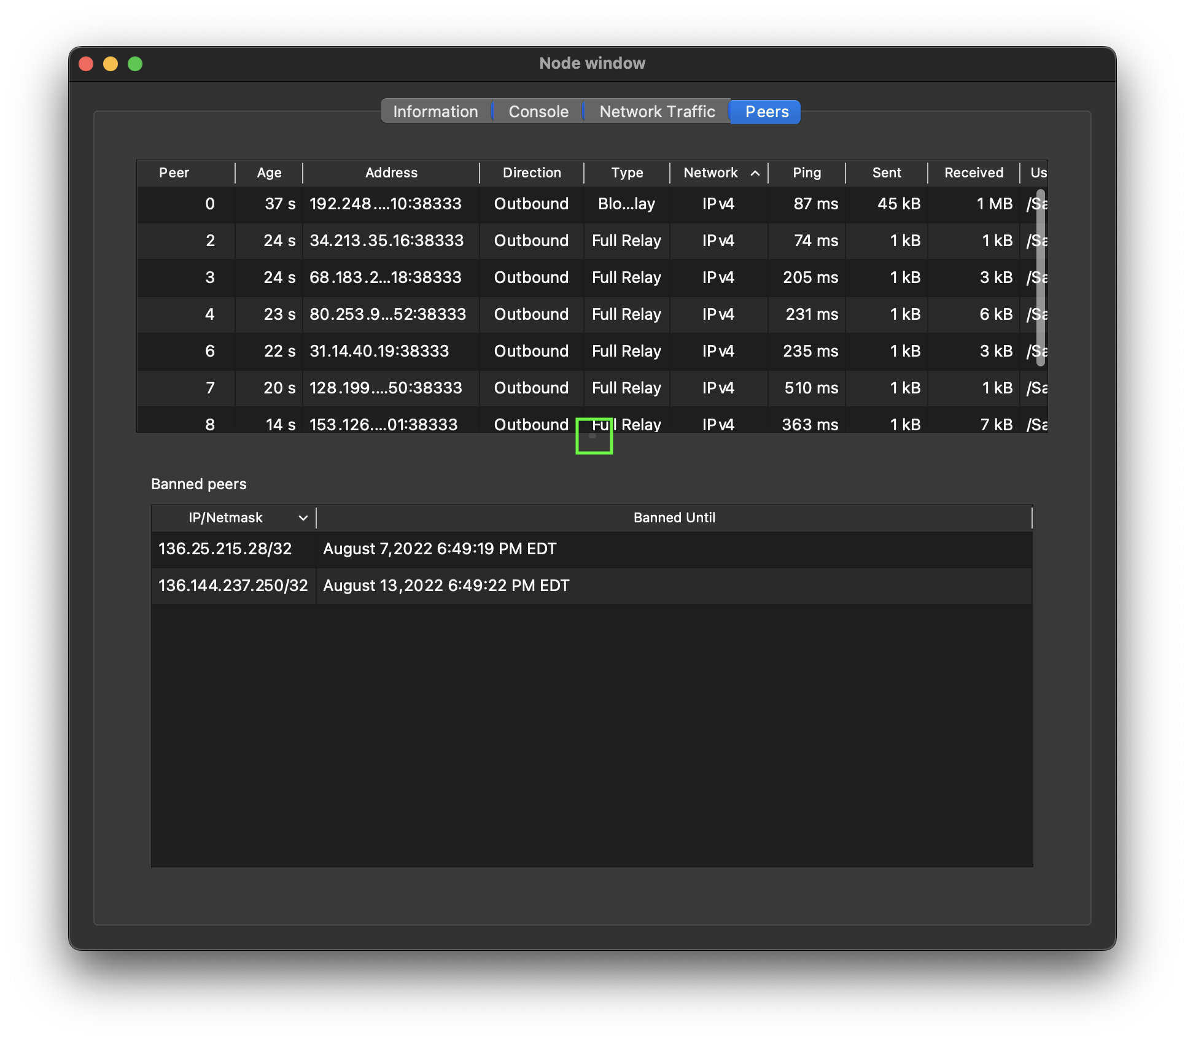Select peer with address 34.213.35.16:38333
The width and height of the screenshot is (1185, 1041).
[x=386, y=241]
